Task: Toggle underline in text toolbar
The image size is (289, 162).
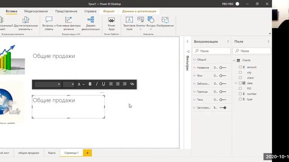Action: coord(103,84)
